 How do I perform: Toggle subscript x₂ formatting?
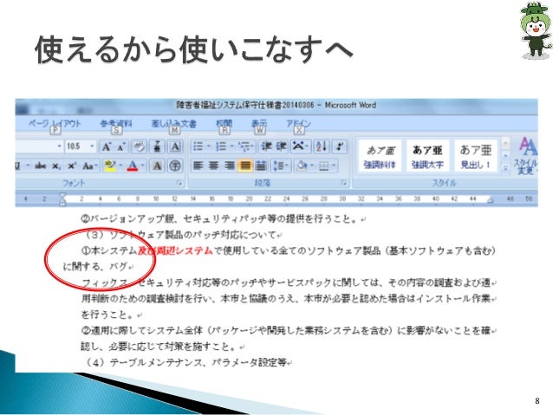click(x=56, y=165)
